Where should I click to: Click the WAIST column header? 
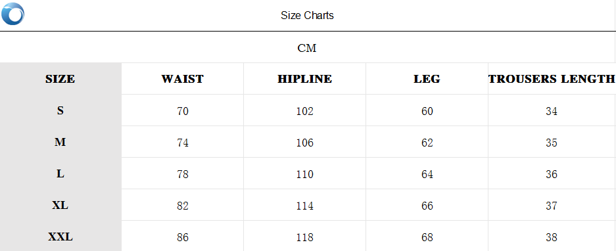coord(182,79)
